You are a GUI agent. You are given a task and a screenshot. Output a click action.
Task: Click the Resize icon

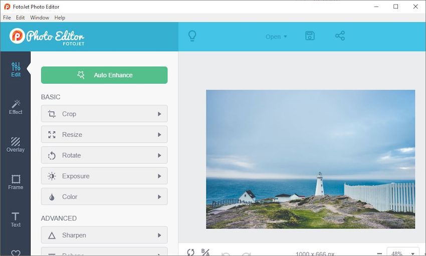(52, 135)
